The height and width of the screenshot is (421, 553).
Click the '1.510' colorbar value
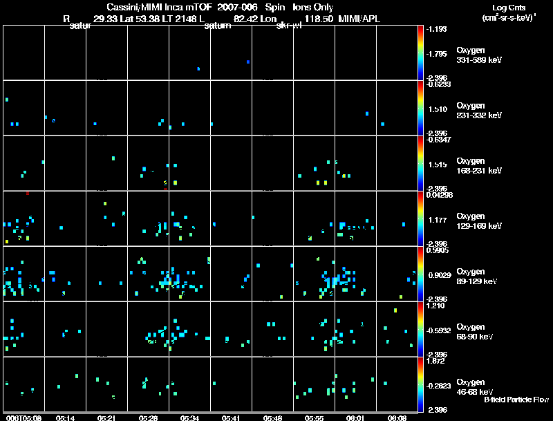[x=438, y=109]
